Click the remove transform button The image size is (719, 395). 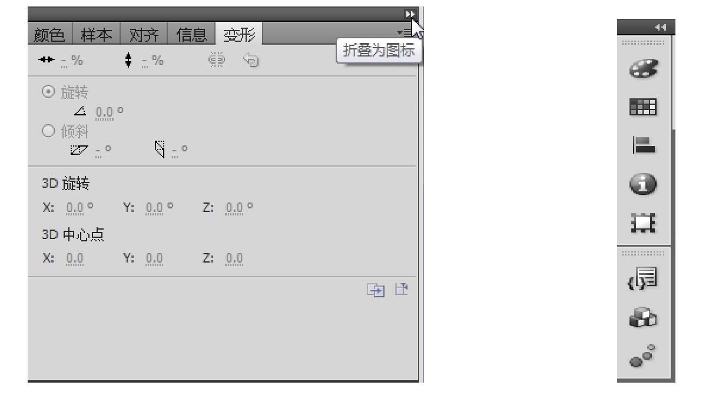[402, 290]
